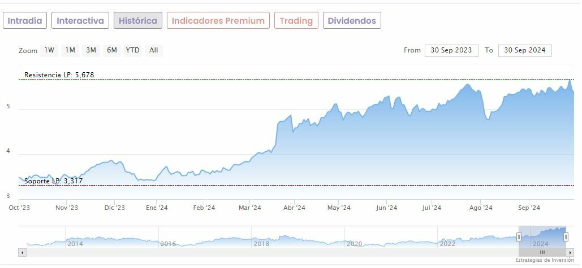Screen dimensions: 582x268
Task: Switch to the Intradía tab
Action: click(x=25, y=21)
